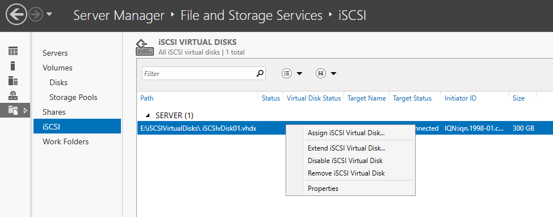
Task: Select the Local Server sidebar icon
Action: pos(13,66)
